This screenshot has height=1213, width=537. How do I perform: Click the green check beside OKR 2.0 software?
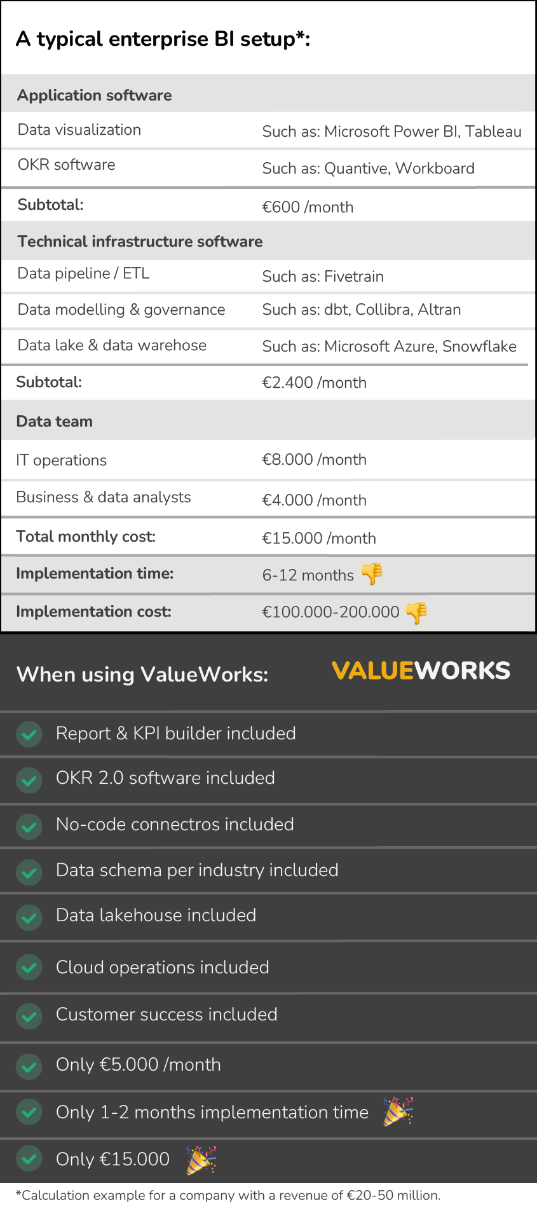click(x=29, y=779)
